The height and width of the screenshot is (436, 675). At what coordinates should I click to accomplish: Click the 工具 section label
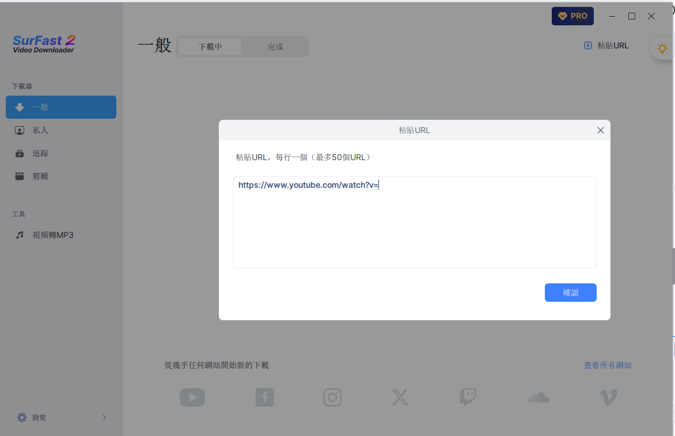pyautogui.click(x=18, y=214)
